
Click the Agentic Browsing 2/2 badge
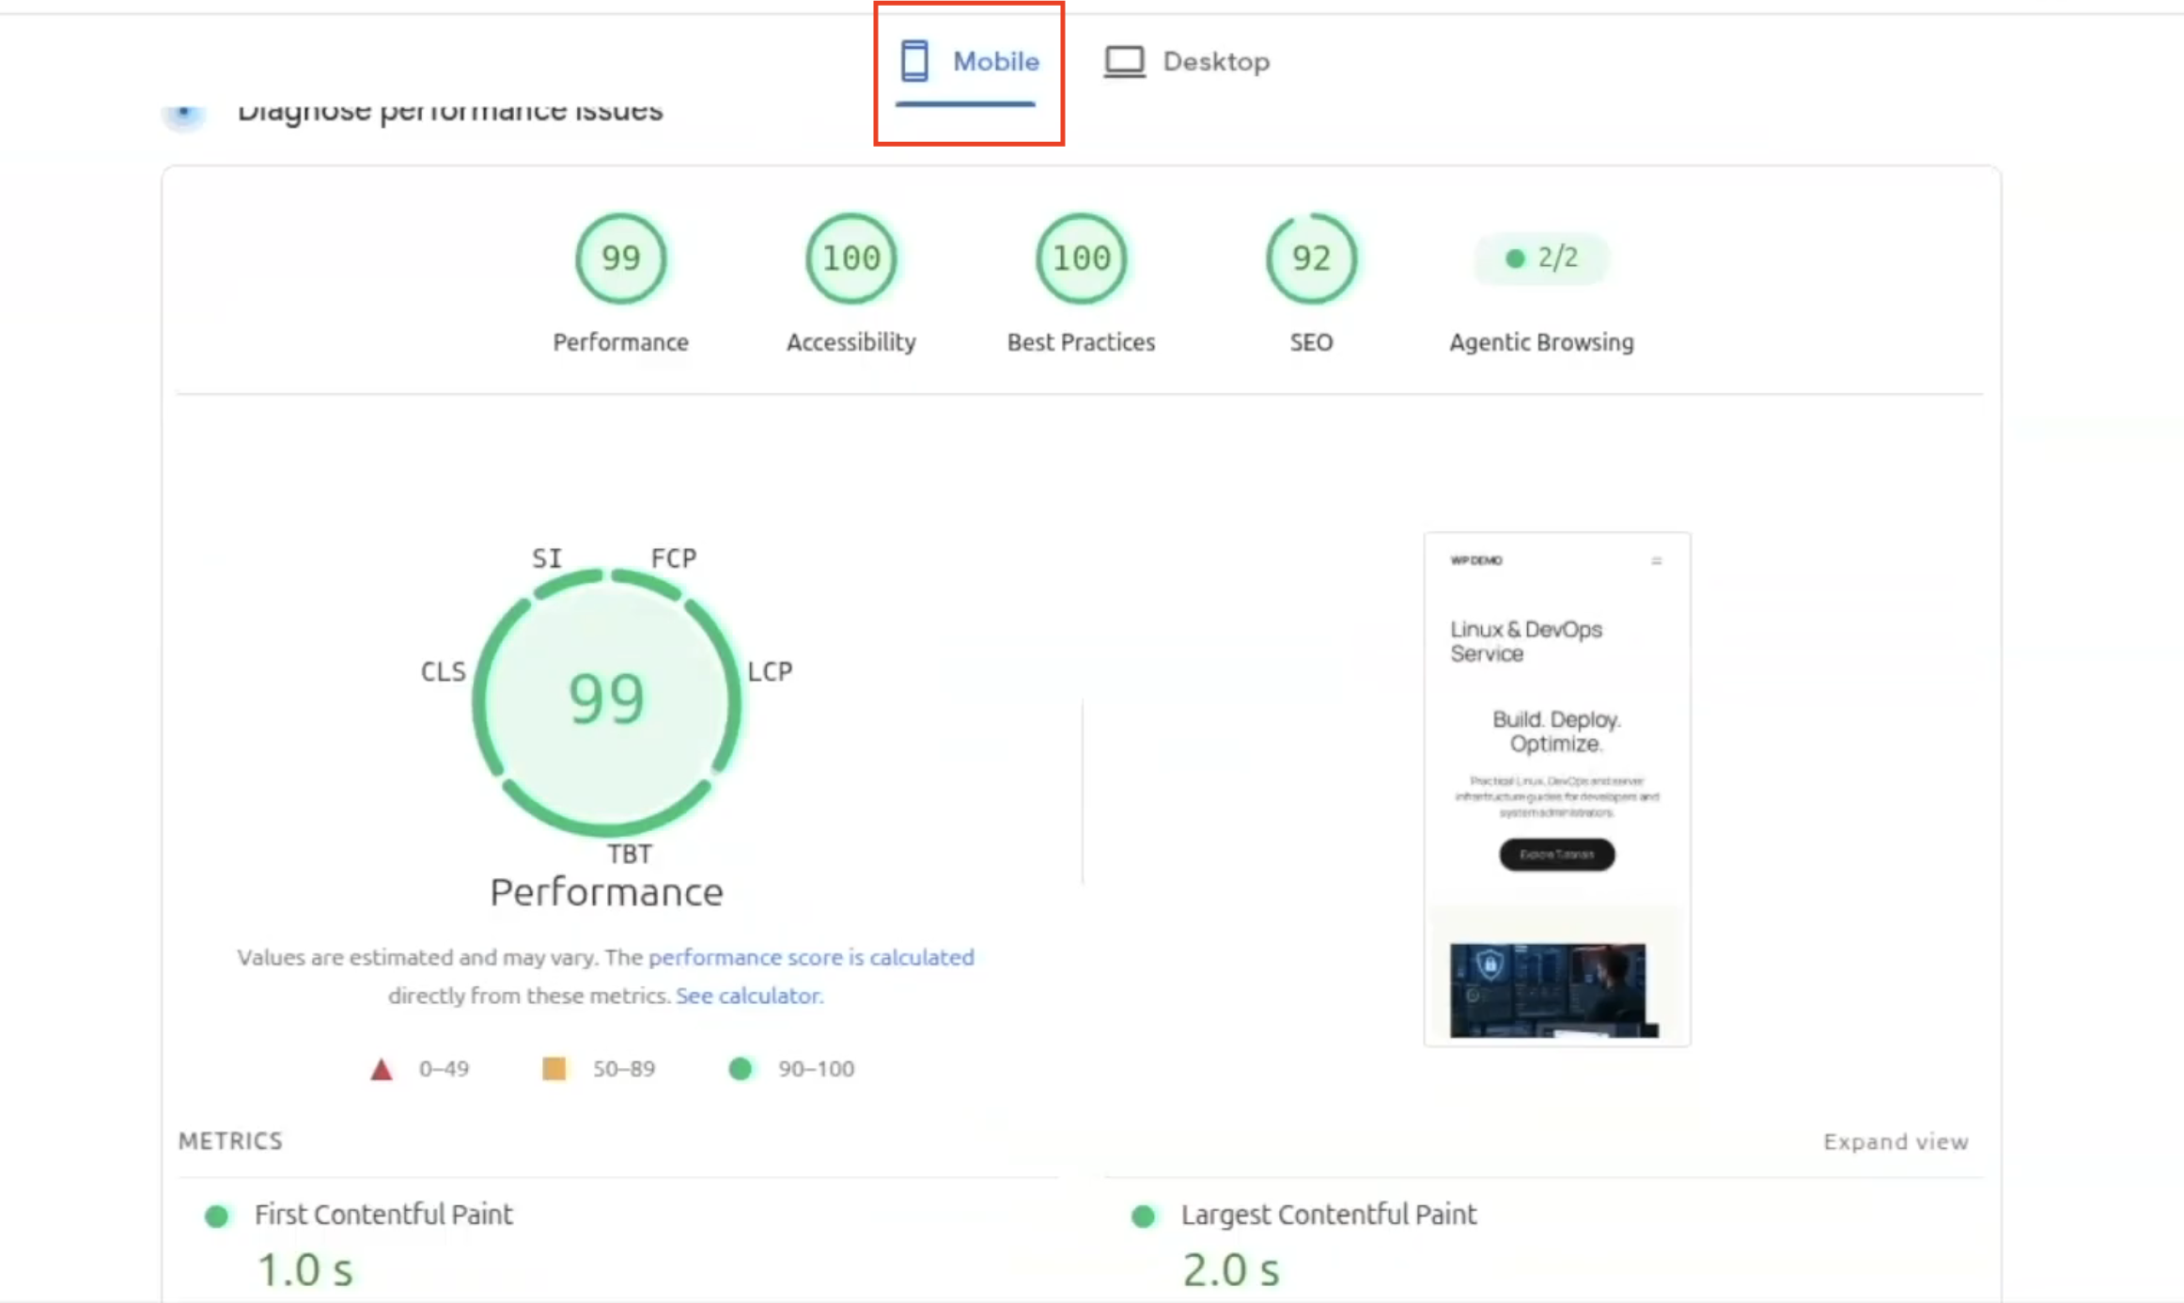(x=1541, y=258)
